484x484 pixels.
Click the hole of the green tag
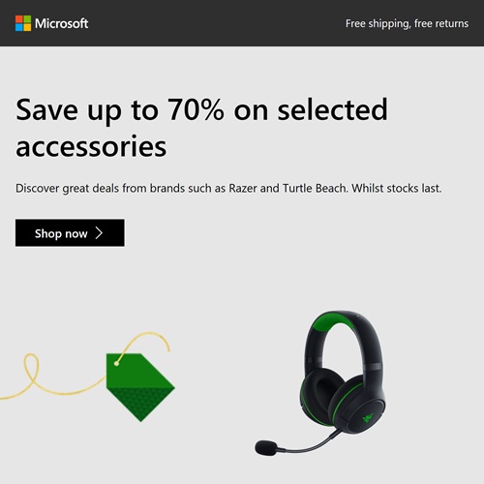point(116,364)
